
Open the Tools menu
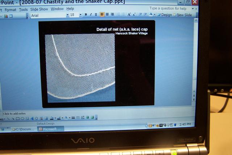pos(23,10)
